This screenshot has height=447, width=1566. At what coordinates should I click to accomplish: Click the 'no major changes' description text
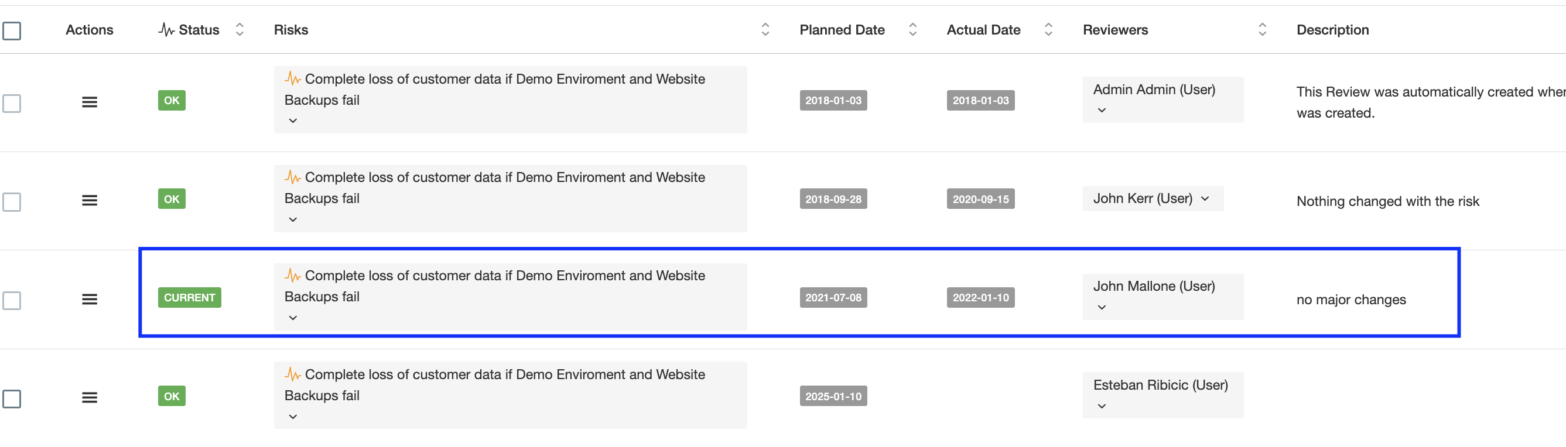point(1350,300)
